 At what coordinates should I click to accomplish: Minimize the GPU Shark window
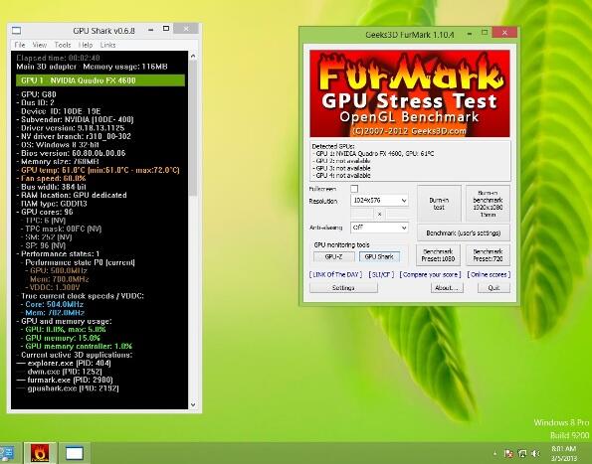click(x=150, y=30)
